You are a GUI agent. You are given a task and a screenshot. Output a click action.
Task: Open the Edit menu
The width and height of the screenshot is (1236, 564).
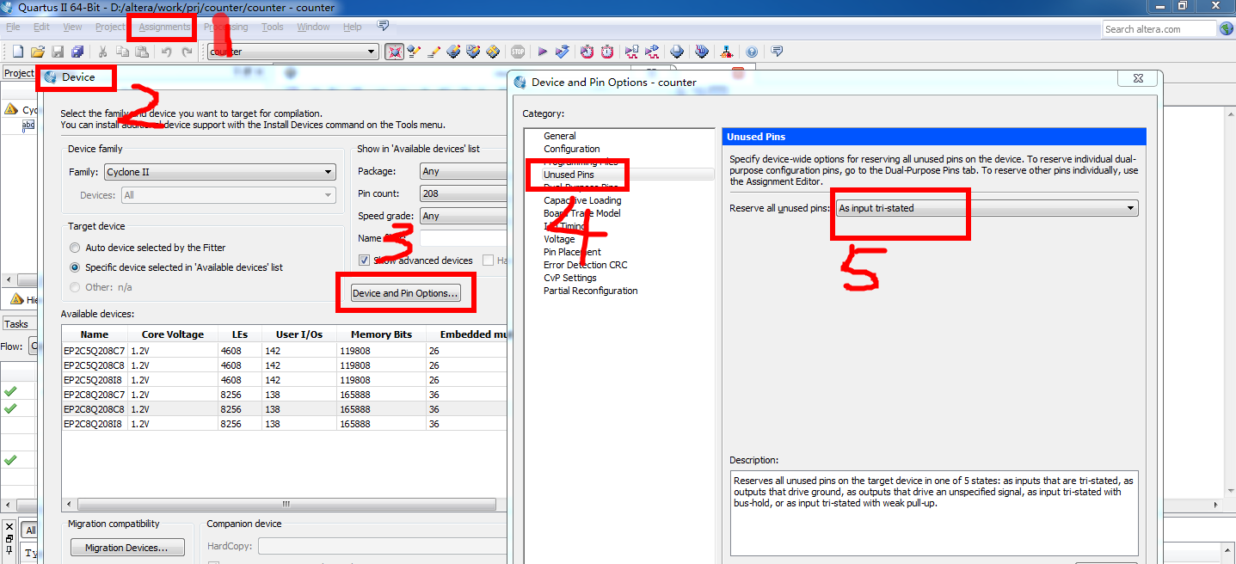point(41,27)
